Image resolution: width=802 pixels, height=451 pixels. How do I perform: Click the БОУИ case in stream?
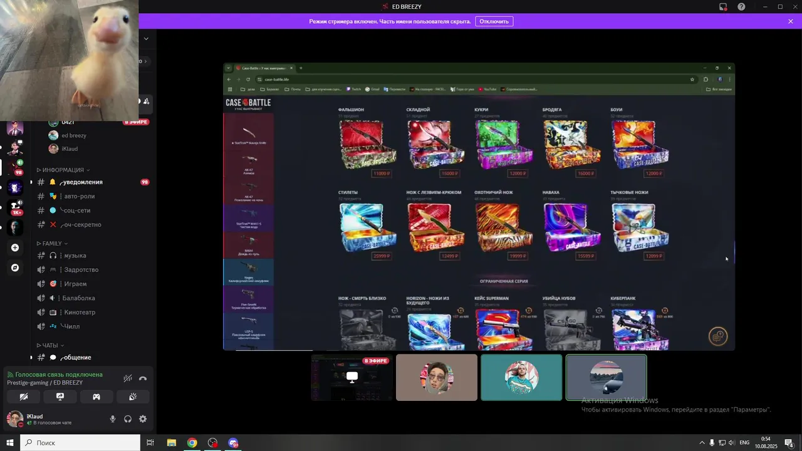(640, 143)
